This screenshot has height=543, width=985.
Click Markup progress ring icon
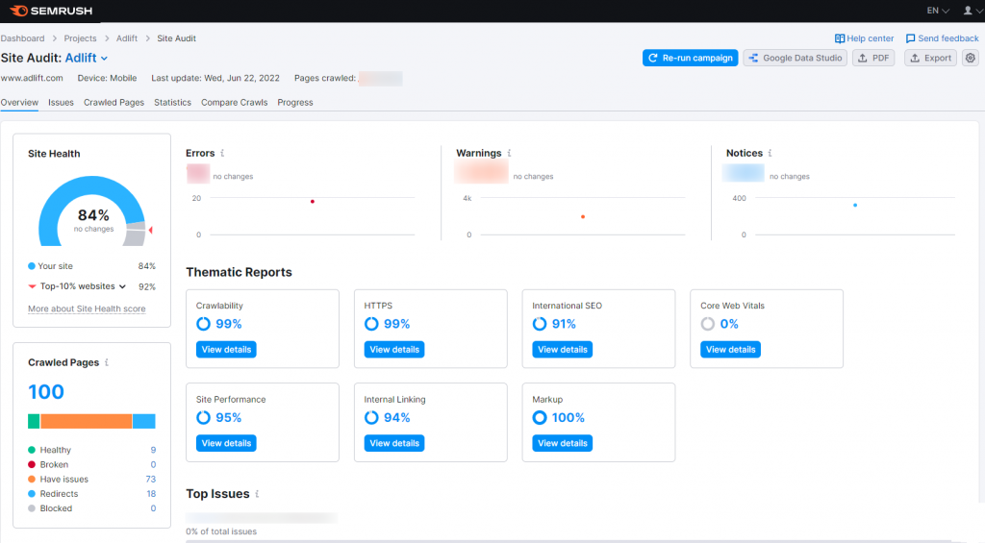pyautogui.click(x=540, y=417)
